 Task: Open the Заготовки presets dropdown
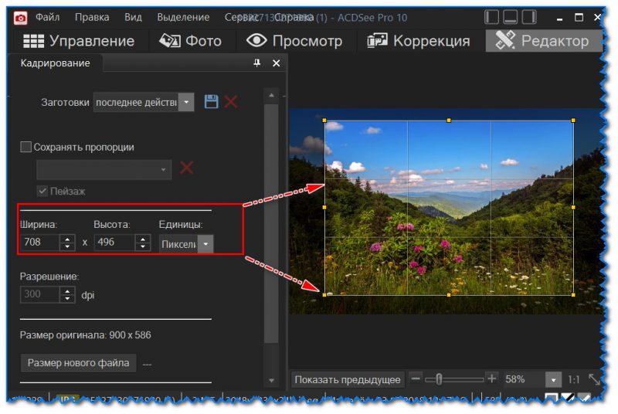point(185,102)
